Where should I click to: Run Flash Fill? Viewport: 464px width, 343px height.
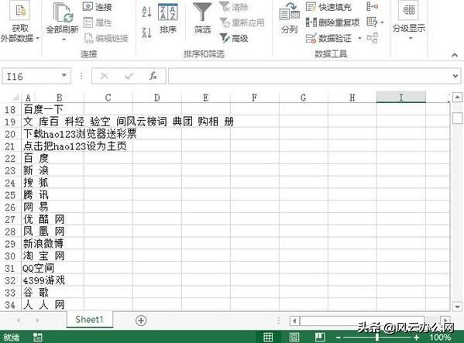point(328,7)
